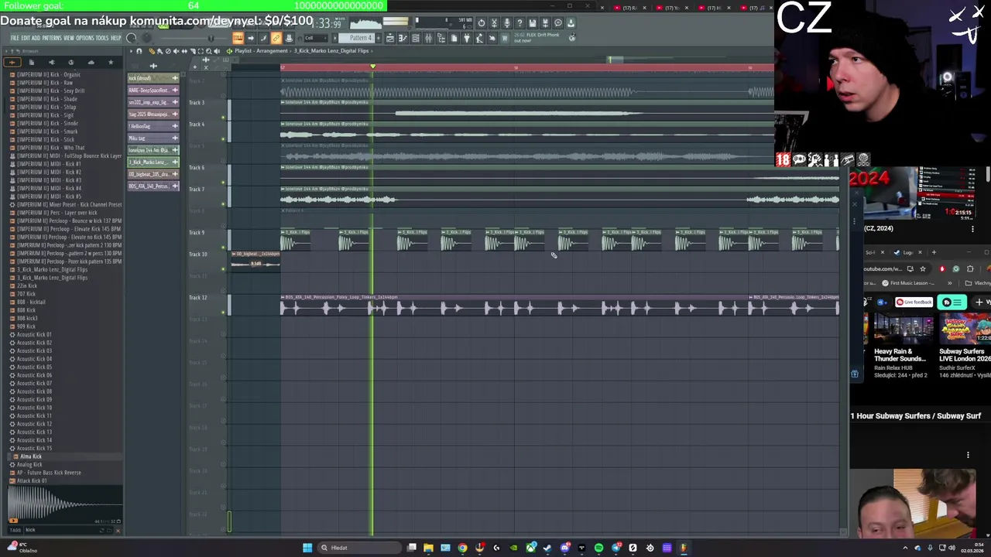Open the starred favorites tab in Browser
The image size is (991, 557).
tap(111, 62)
